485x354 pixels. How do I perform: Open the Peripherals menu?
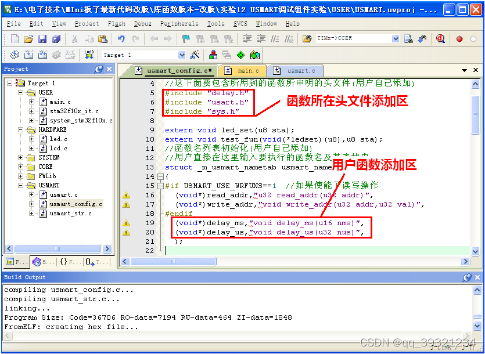179,24
